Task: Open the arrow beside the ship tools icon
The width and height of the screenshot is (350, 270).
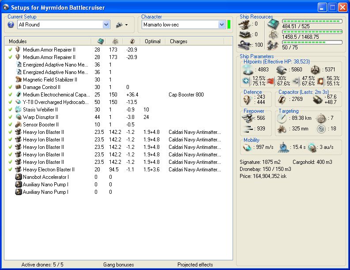Action: [x=126, y=25]
